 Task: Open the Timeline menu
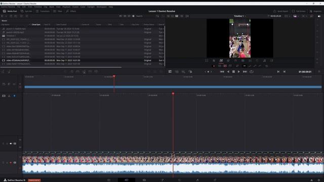point(38,7)
